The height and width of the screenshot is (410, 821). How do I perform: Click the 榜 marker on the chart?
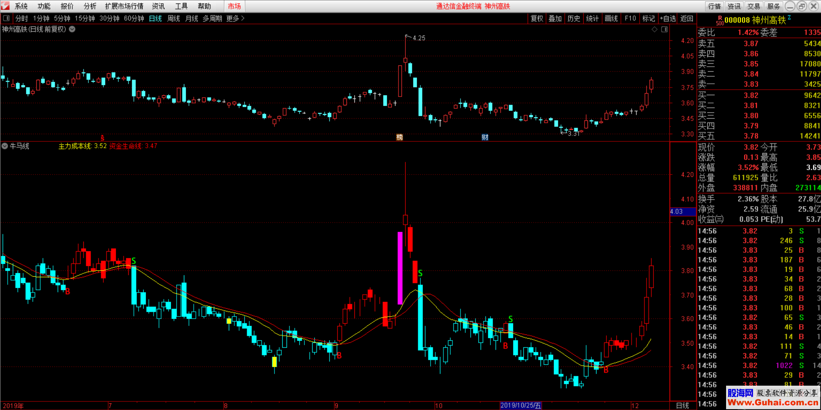pos(399,137)
